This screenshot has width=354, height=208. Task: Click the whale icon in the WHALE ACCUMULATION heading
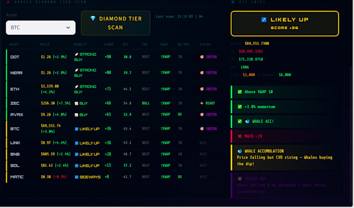point(239,151)
